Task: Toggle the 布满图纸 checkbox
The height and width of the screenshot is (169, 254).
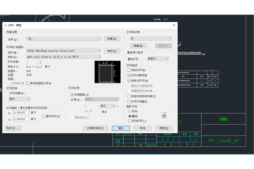Action: pos(72,95)
